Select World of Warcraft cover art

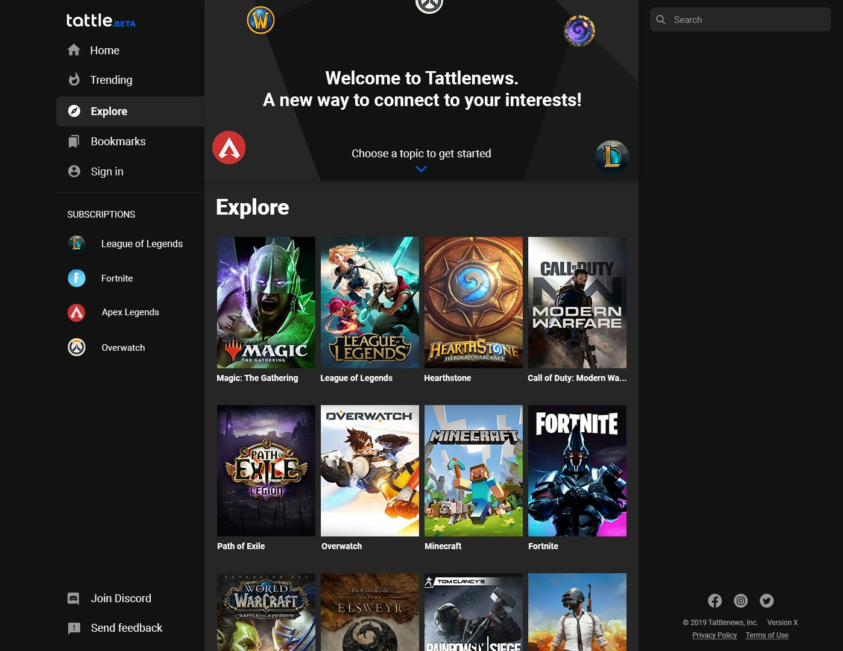point(266,612)
